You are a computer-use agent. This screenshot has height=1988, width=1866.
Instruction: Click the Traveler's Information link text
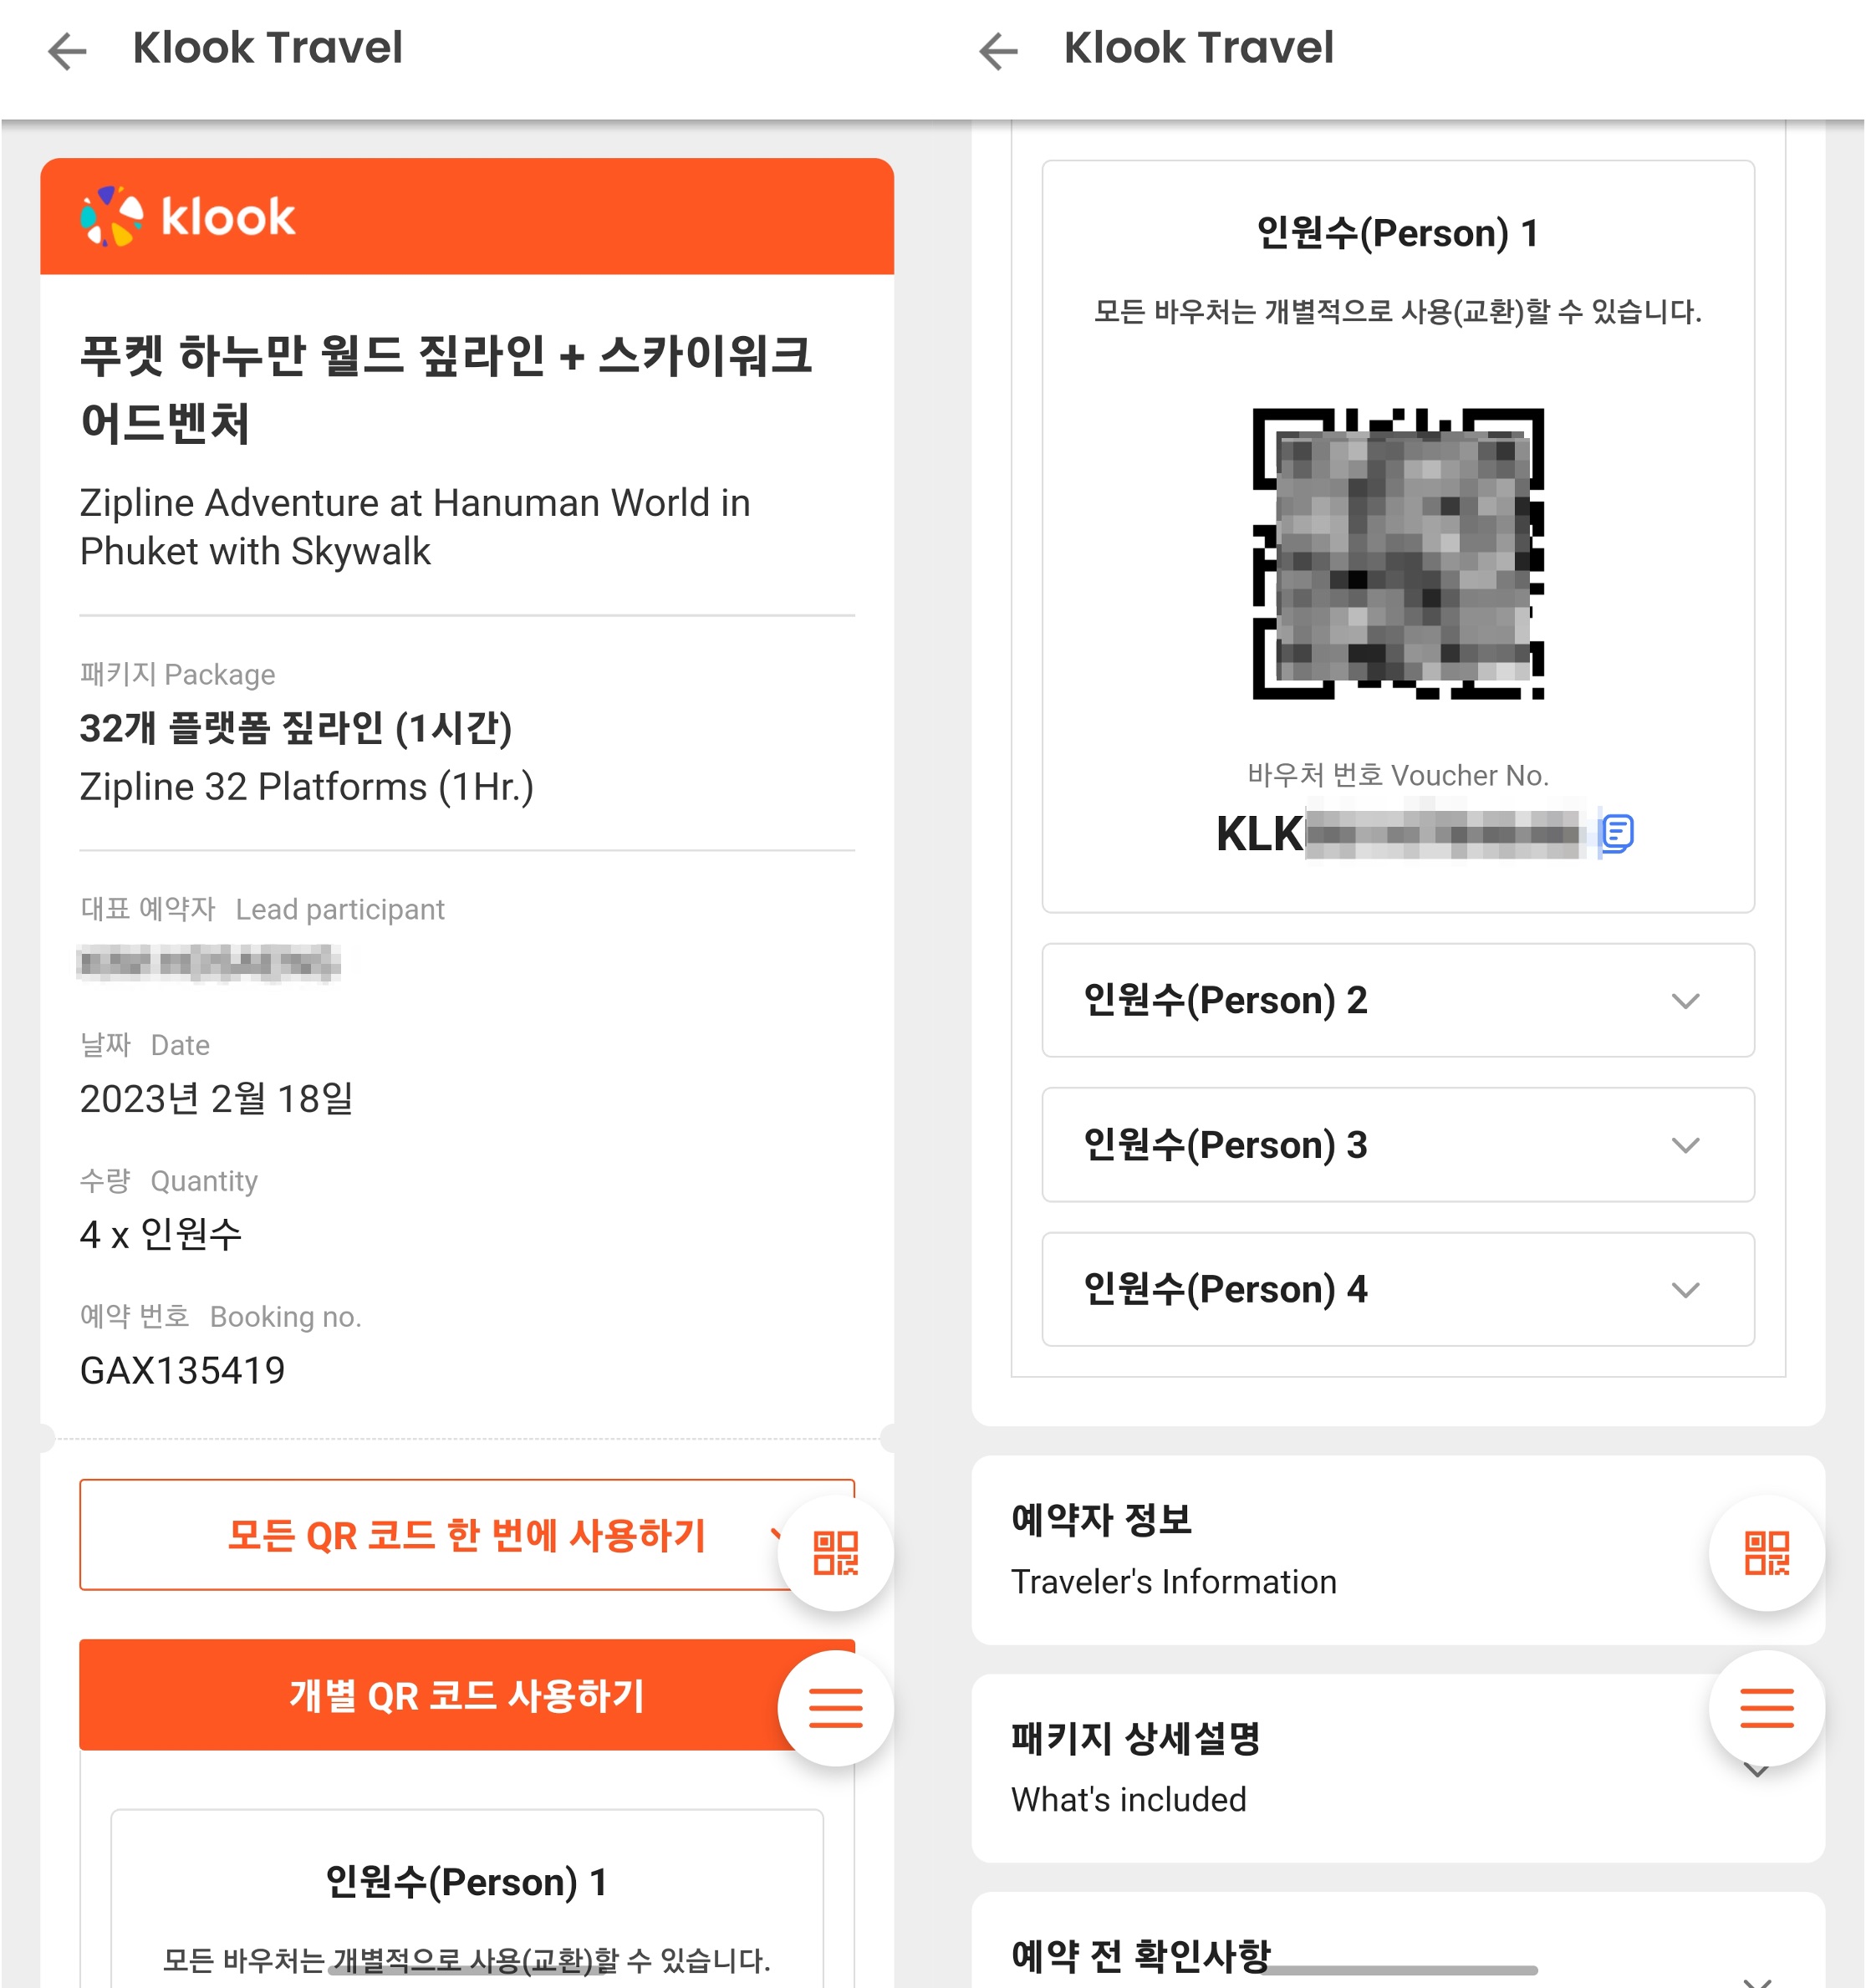1174,1582
